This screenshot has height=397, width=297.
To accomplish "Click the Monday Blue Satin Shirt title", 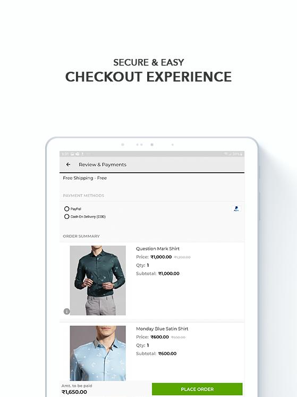I will pos(162,328).
